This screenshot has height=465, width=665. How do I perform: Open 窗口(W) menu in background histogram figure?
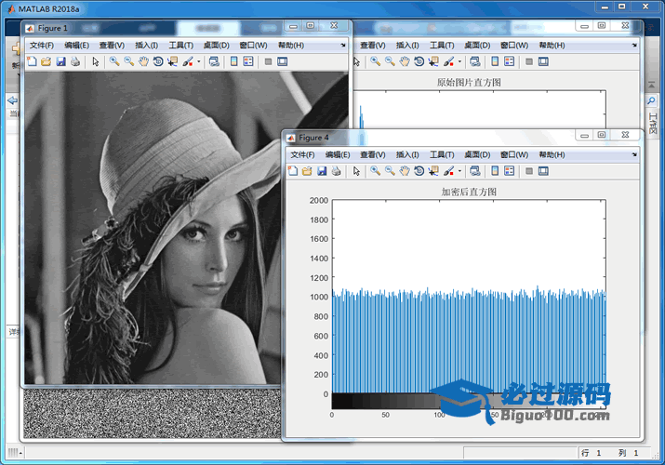(514, 46)
